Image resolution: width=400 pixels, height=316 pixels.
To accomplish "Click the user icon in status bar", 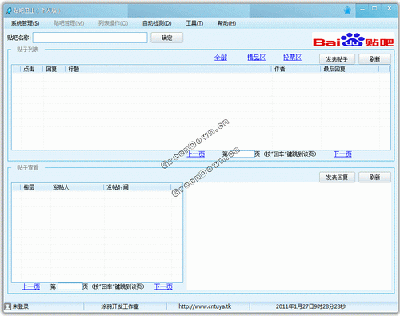I will click(x=7, y=306).
